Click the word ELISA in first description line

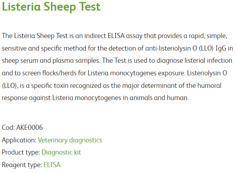(x=116, y=36)
